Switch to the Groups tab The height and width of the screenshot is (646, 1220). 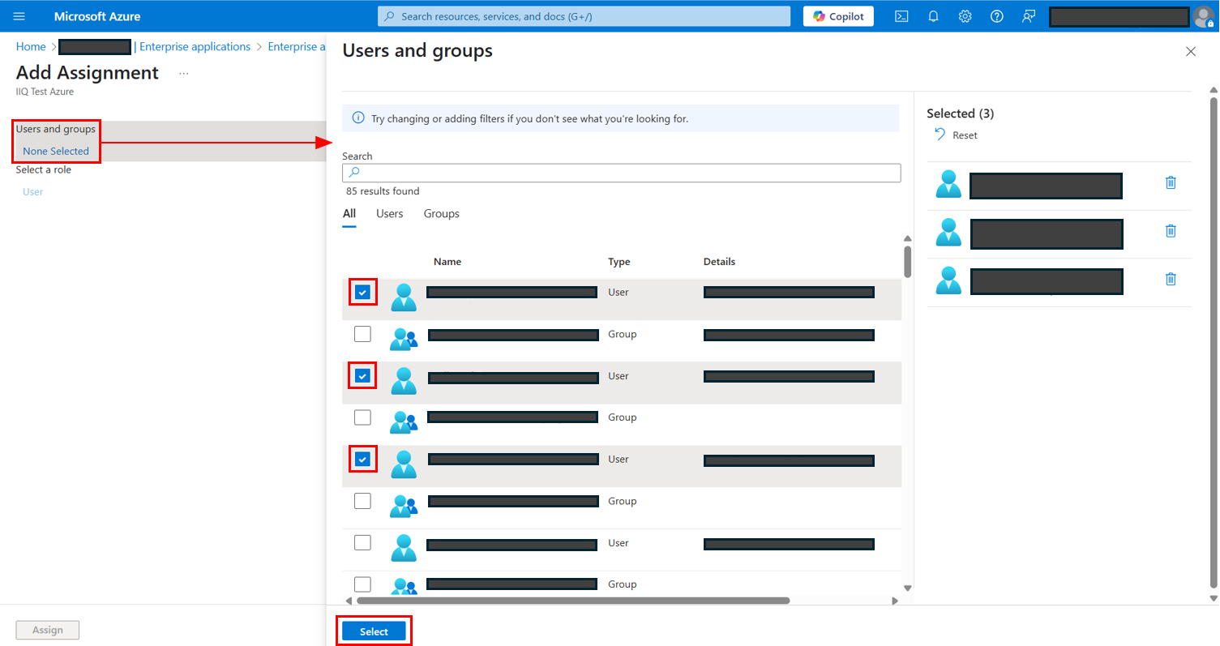pyautogui.click(x=441, y=214)
